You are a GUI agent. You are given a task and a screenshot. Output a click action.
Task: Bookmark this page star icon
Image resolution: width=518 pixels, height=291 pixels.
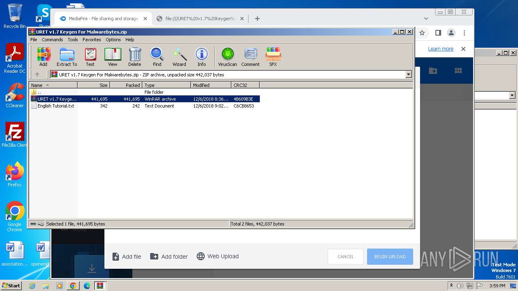coord(422,33)
